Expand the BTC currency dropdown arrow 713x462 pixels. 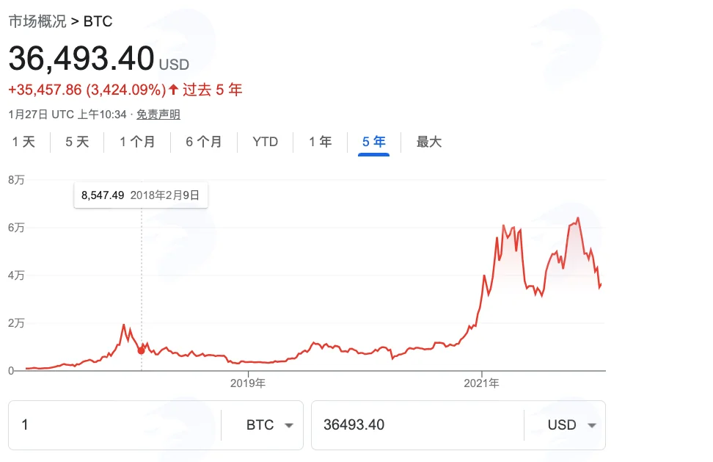pos(289,425)
